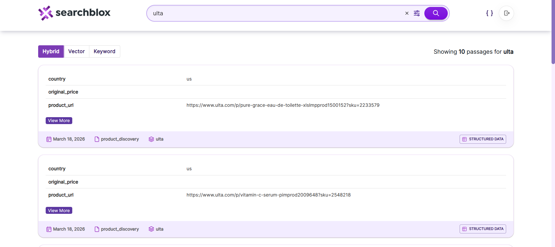Open the pure-grace-eau-de-toilette product URL
555x247 pixels.
[x=283, y=105]
